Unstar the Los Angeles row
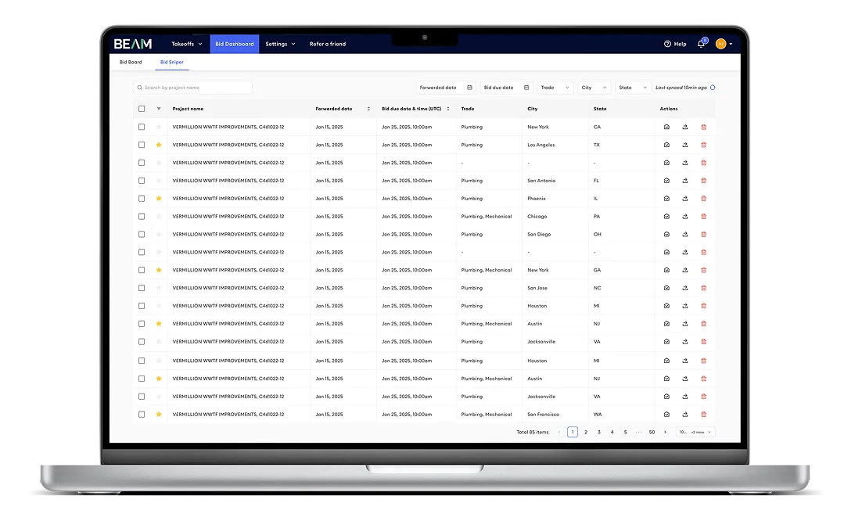Image resolution: width=844 pixels, height=521 pixels. (159, 145)
